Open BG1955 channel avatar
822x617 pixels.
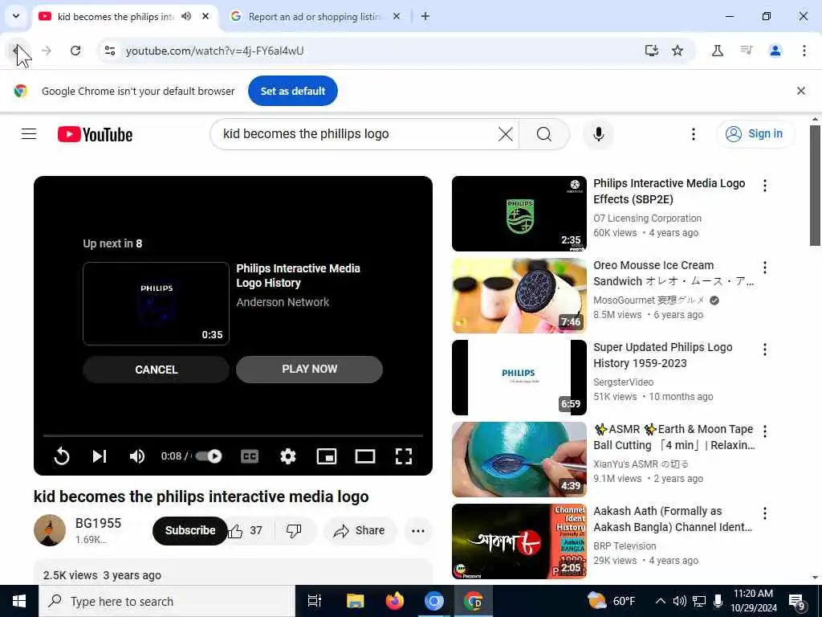point(50,530)
